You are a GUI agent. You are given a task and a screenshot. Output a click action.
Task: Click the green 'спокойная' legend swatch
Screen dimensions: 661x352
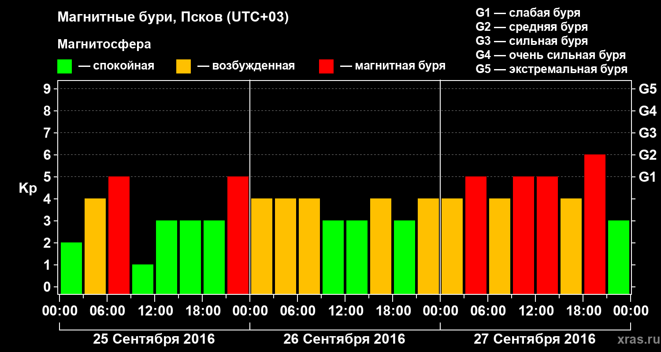coord(64,66)
